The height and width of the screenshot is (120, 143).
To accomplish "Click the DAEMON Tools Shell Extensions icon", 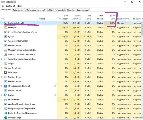I will [x=6, y=113].
